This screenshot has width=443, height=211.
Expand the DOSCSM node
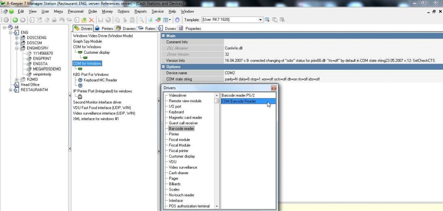point(17,43)
